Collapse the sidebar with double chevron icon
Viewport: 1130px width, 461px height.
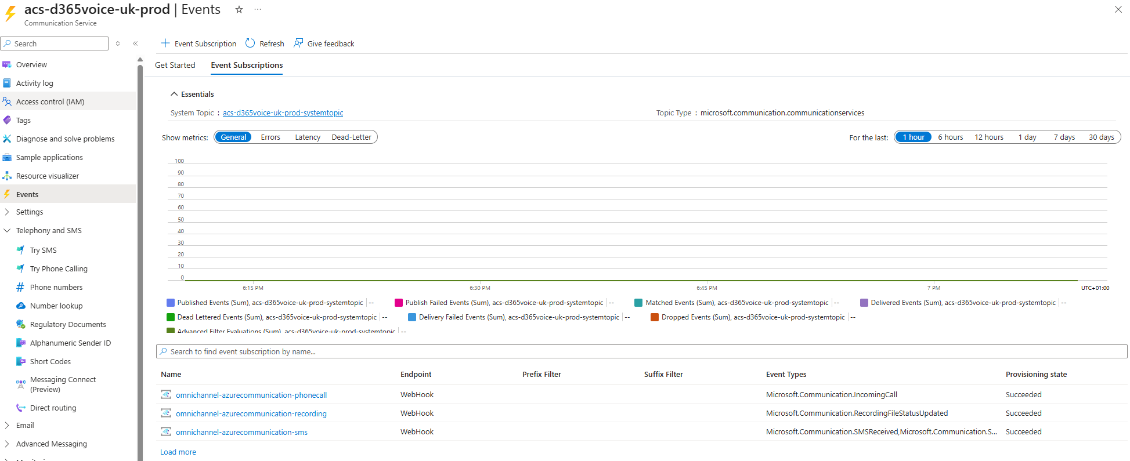[135, 43]
